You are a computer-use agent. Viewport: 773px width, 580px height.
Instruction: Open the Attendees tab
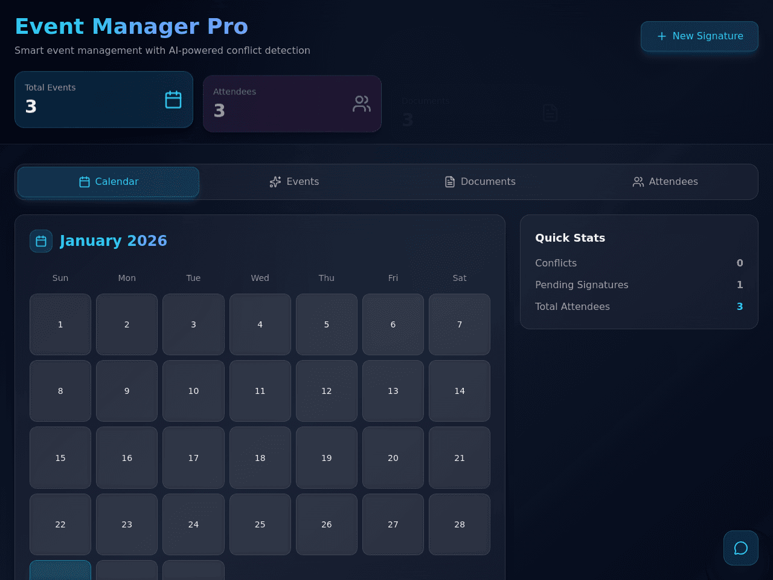point(665,182)
